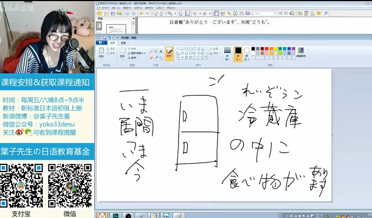Pick the green color swatch

click(x=280, y=49)
